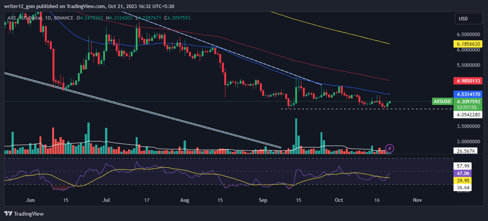488x221 pixels.
Task: Click the lightning bolt flash icon
Action: 390,148
